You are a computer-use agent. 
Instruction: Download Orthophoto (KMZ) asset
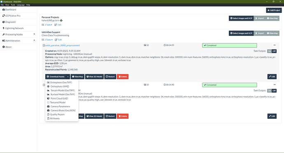[62, 86]
